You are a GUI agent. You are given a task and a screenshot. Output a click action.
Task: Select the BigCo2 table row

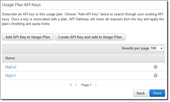[x=83, y=67]
